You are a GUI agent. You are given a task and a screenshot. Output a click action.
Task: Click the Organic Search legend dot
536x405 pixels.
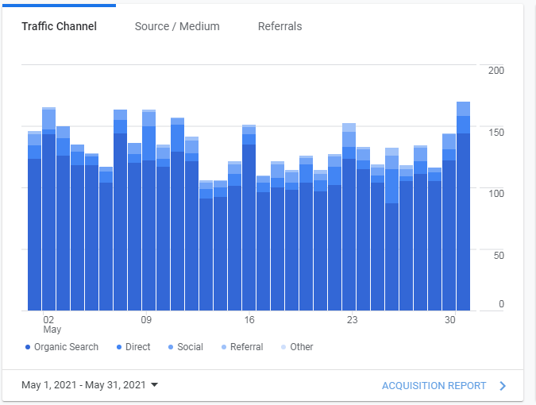tap(28, 347)
